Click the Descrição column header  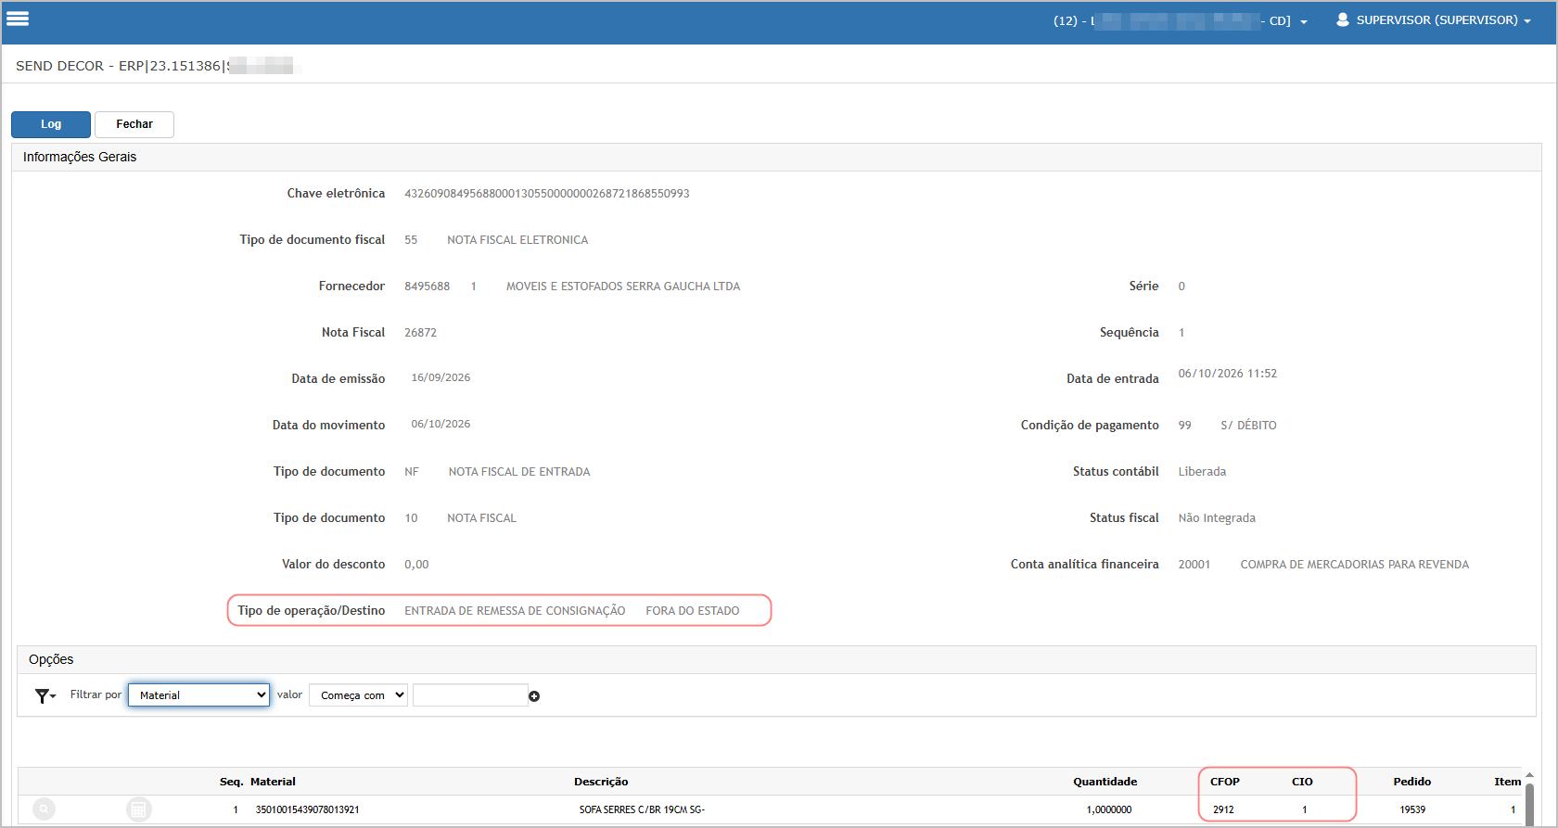(x=601, y=782)
